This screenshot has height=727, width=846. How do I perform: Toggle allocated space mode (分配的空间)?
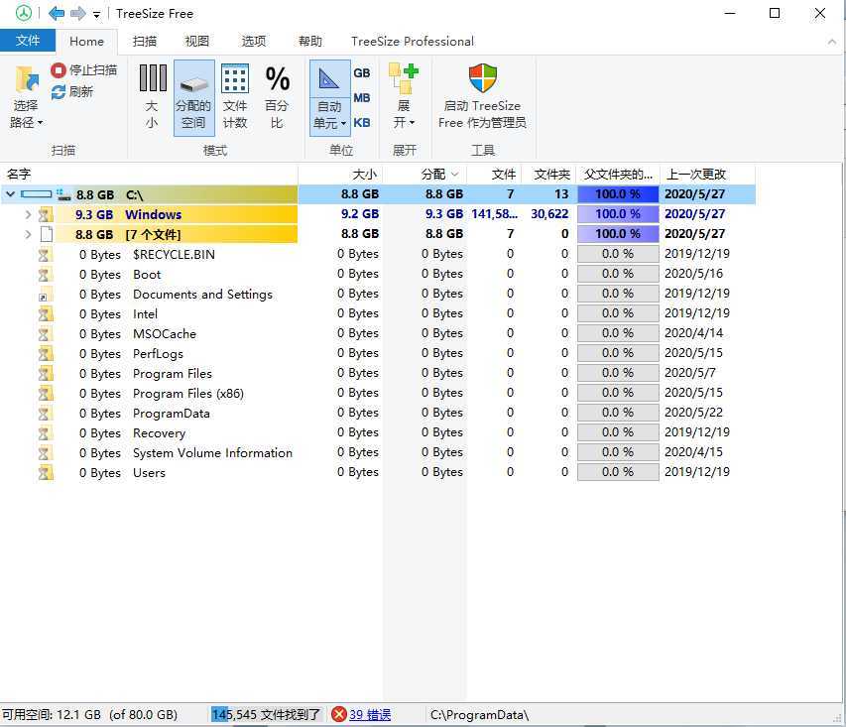pos(193,97)
